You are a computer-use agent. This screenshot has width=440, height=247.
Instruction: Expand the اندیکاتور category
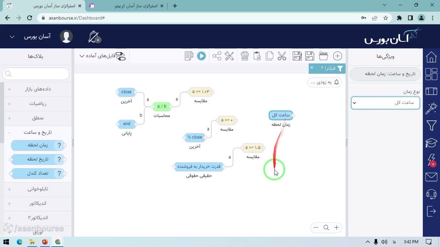(x=38, y=203)
